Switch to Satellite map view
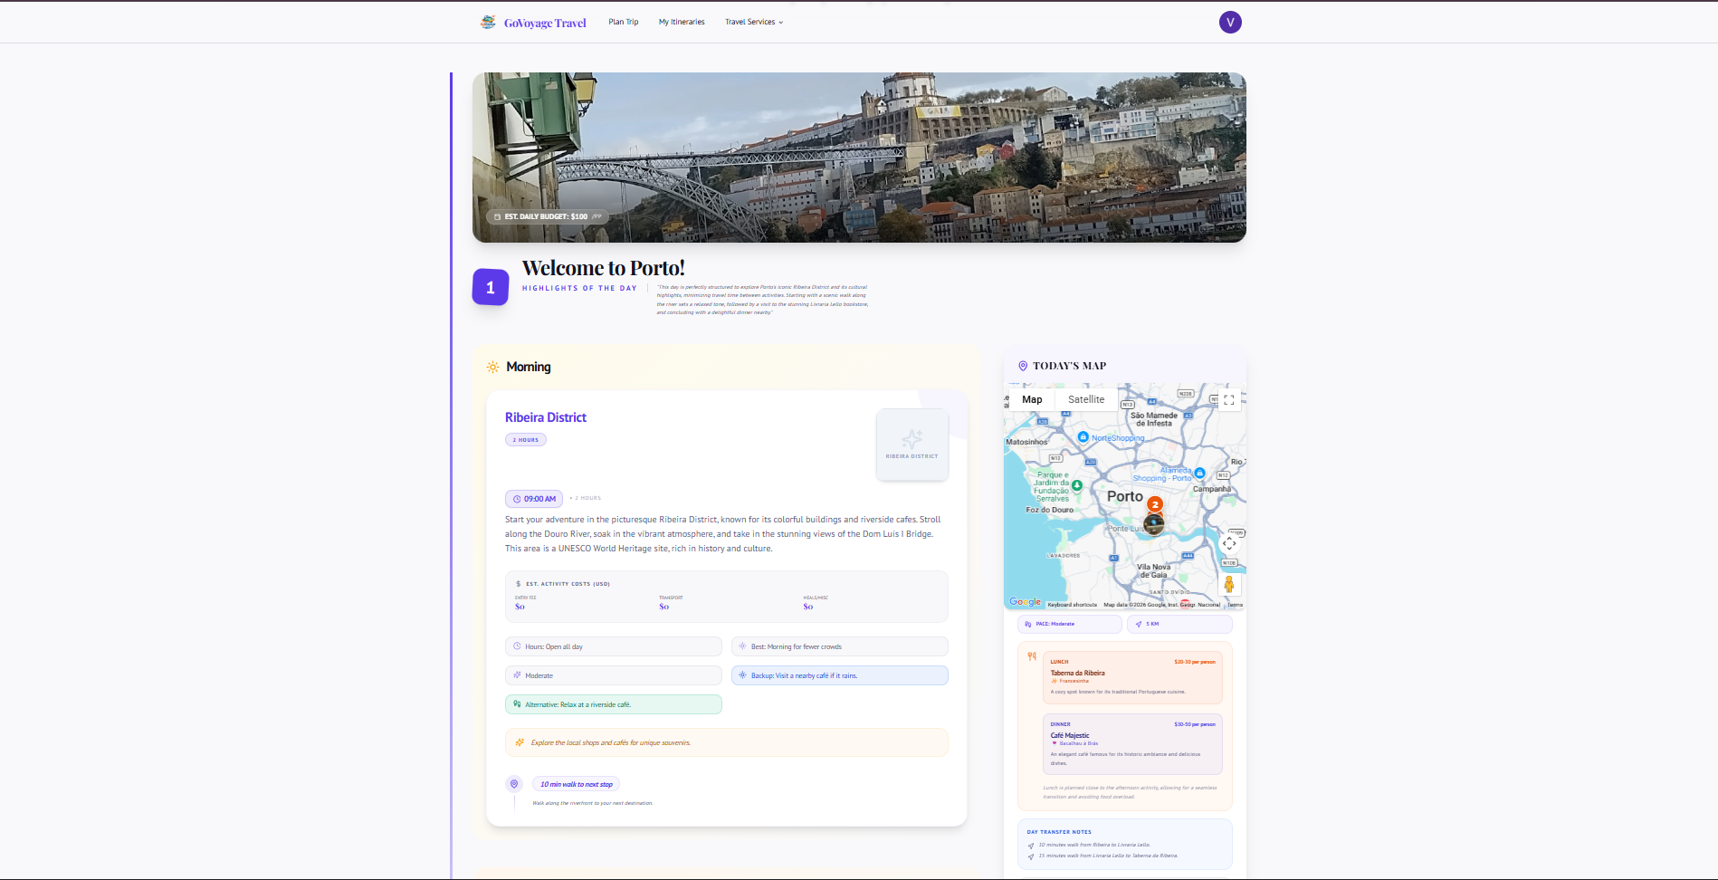The height and width of the screenshot is (880, 1718). 1085,399
